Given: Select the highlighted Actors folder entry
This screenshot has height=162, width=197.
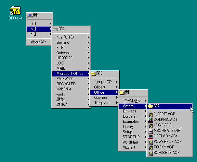Looking at the screenshot, I should 133,106.
